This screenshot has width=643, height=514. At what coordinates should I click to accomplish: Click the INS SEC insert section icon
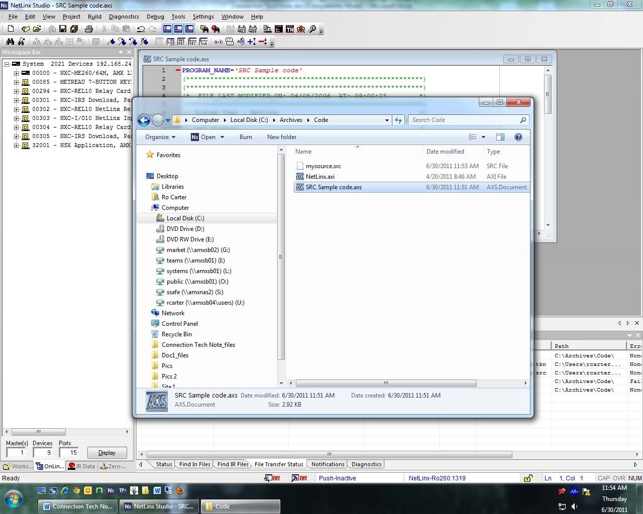pyautogui.click(x=181, y=42)
